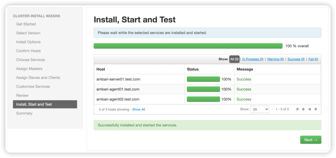This screenshot has width=336, height=158.
Task: Click host name ambari-agent01.test.com
Action: [x=118, y=89]
